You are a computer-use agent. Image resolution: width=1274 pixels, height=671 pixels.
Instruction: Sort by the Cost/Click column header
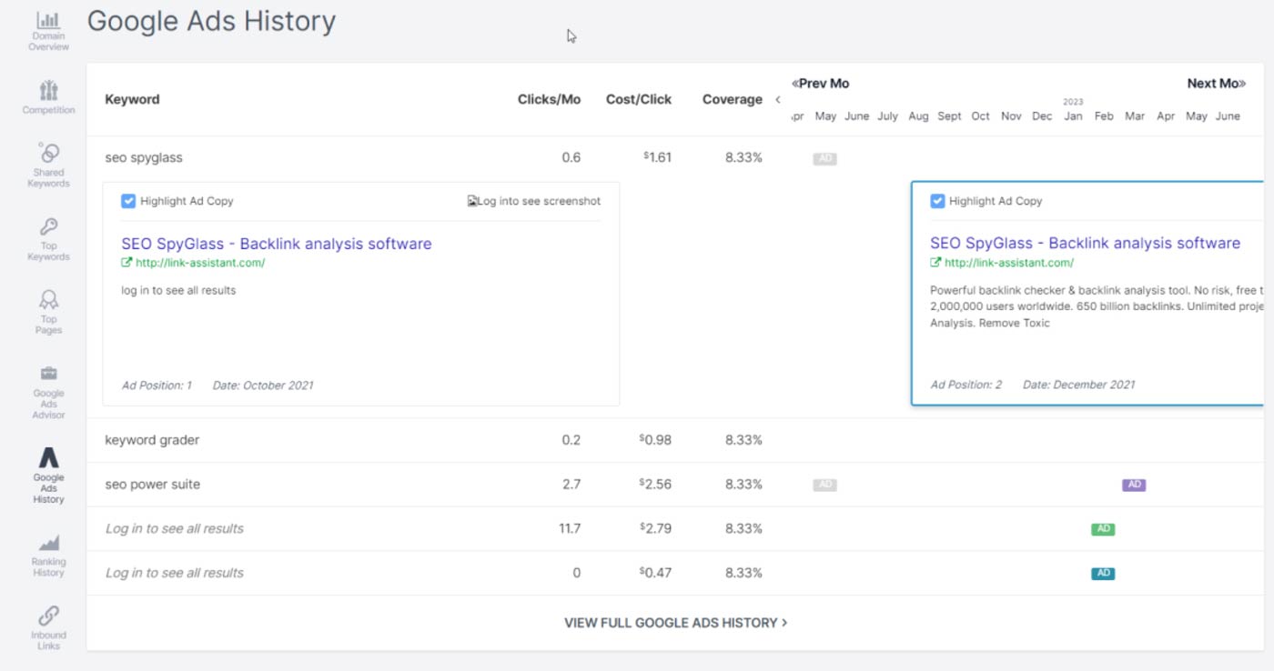click(x=639, y=100)
